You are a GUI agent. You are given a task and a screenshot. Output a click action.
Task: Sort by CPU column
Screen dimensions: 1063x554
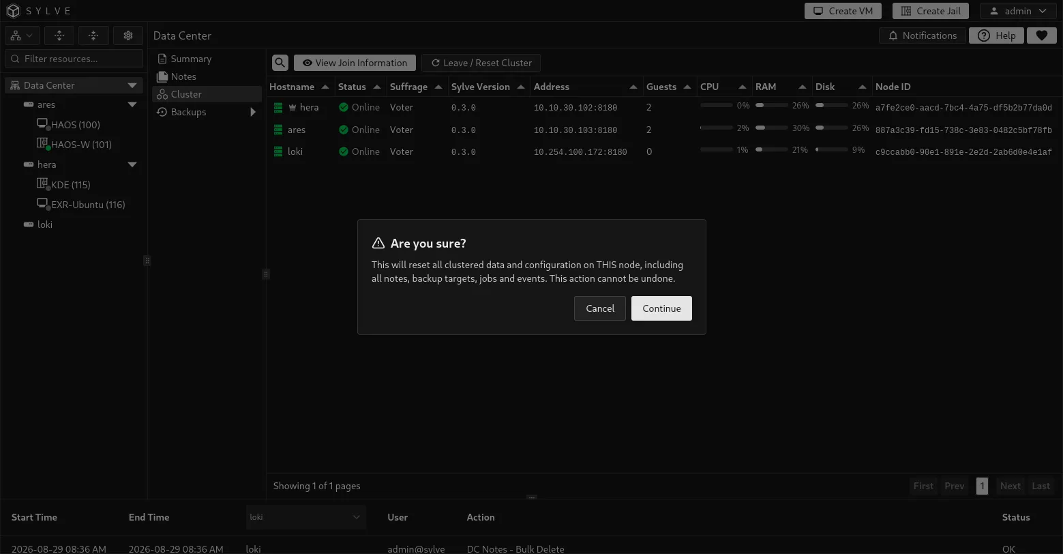tap(723, 87)
